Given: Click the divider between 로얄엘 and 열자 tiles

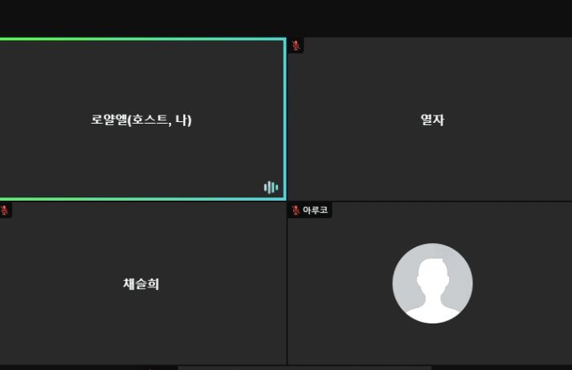Looking at the screenshot, I should (x=288, y=120).
